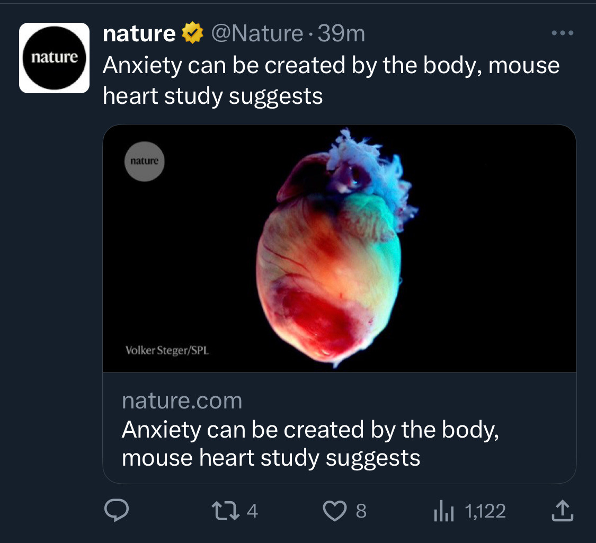Click the nature logo watermark on image
Viewport: 596px width, 543px height.
point(145,161)
